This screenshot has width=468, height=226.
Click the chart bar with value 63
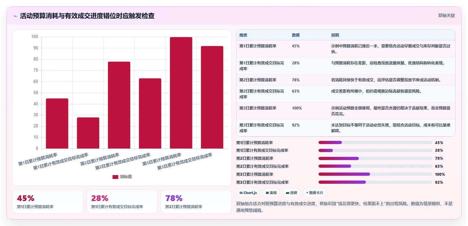150,113
